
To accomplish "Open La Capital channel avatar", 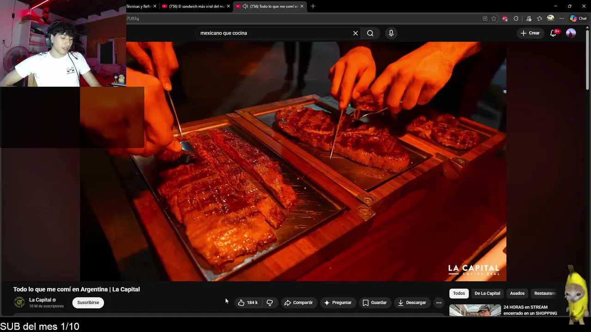I will coord(19,302).
